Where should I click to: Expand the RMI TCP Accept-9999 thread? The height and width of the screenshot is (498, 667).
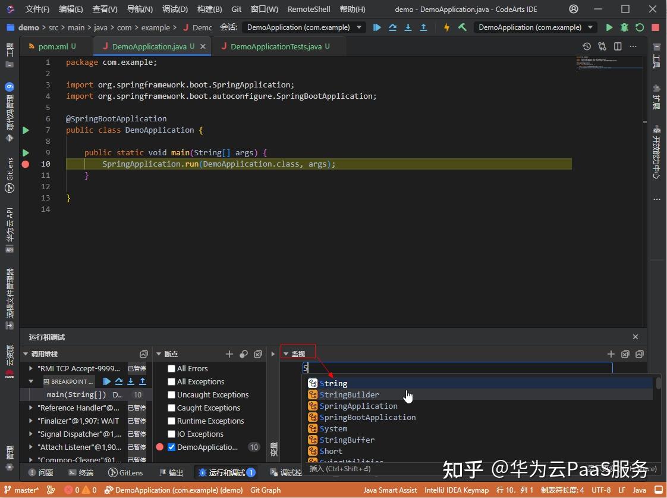click(x=31, y=369)
